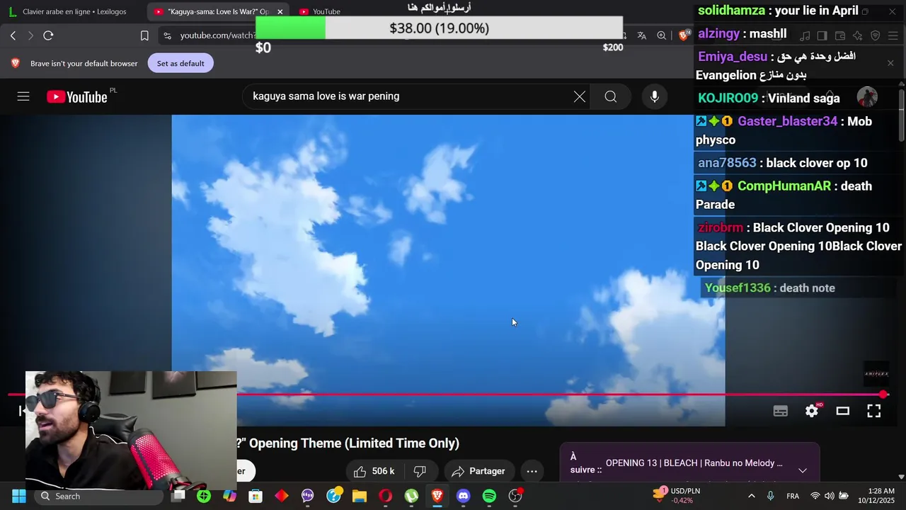
Task: Go to YouTube home via logo
Action: click(x=77, y=97)
